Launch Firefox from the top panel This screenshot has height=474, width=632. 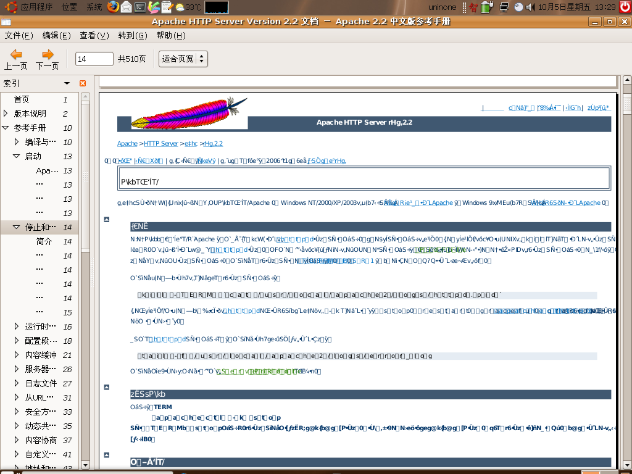pos(114,7)
